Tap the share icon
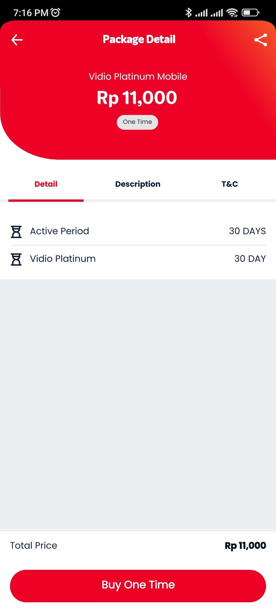The width and height of the screenshot is (276, 613). (x=260, y=40)
